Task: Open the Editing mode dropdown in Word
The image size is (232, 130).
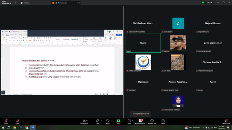Action: pyautogui.click(x=112, y=35)
